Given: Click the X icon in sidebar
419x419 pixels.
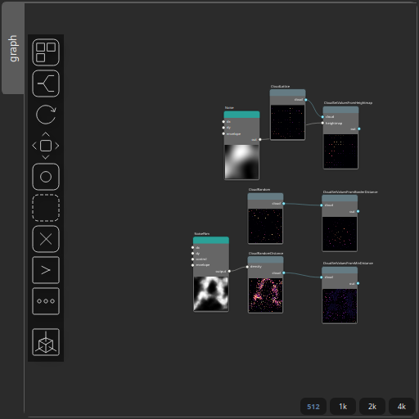Looking at the screenshot, I should point(46,239).
